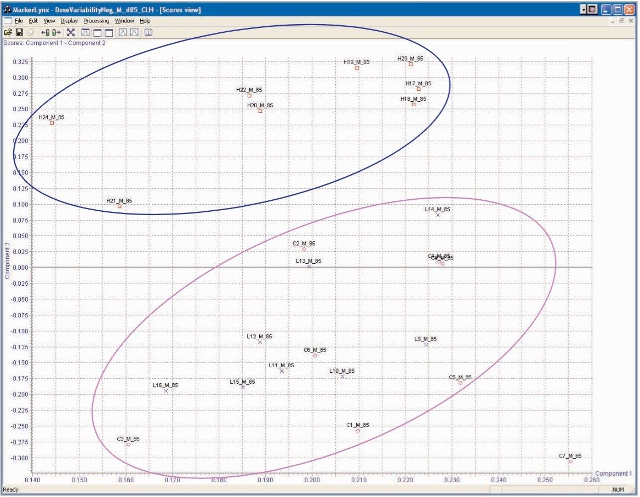Image resolution: width=640 pixels, height=497 pixels.
Task: Open the File menu
Action: point(19,21)
